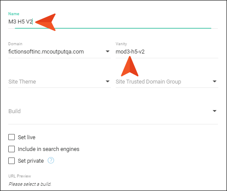The width and height of the screenshot is (227, 191).
Task: Click the URL Preview placeholder text
Action: click(30, 184)
